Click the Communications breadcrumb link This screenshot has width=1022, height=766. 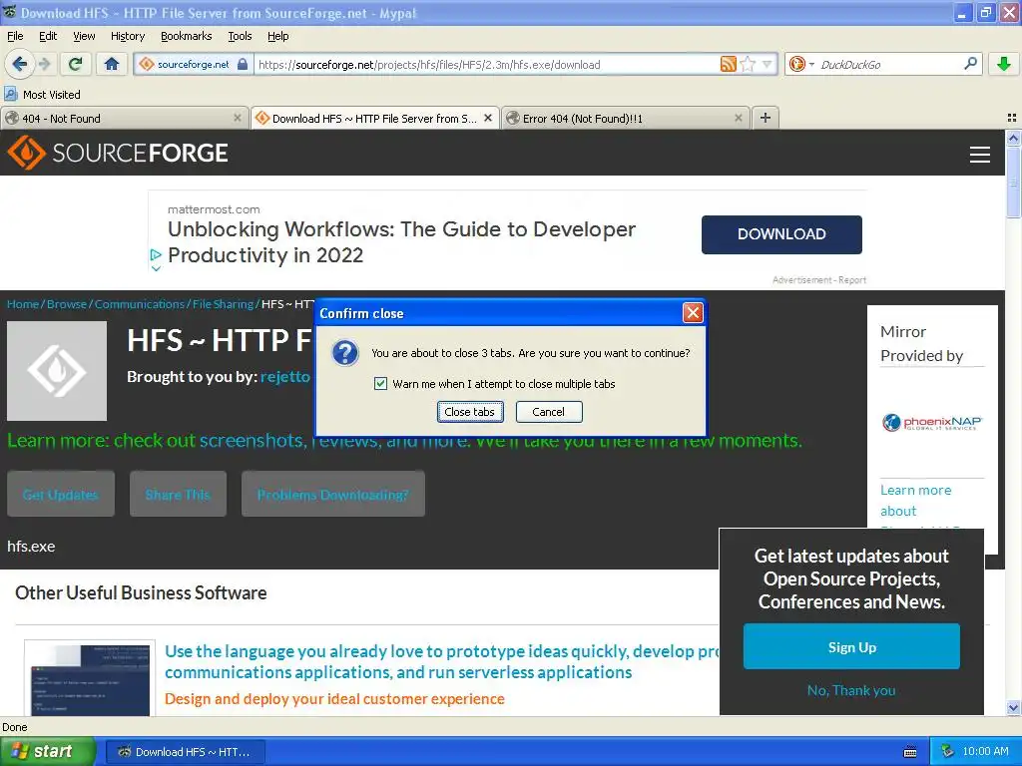click(140, 304)
